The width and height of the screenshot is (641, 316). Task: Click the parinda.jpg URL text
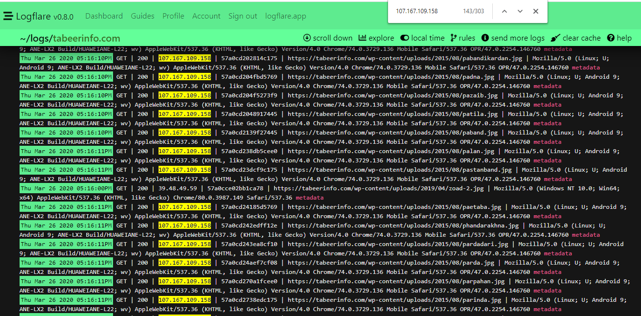pos(394,300)
